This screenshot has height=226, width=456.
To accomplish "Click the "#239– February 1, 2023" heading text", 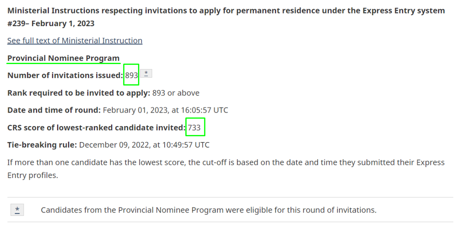I will point(51,24).
